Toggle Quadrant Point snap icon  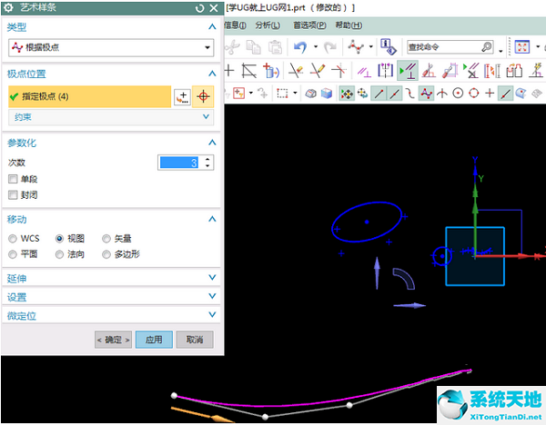474,94
